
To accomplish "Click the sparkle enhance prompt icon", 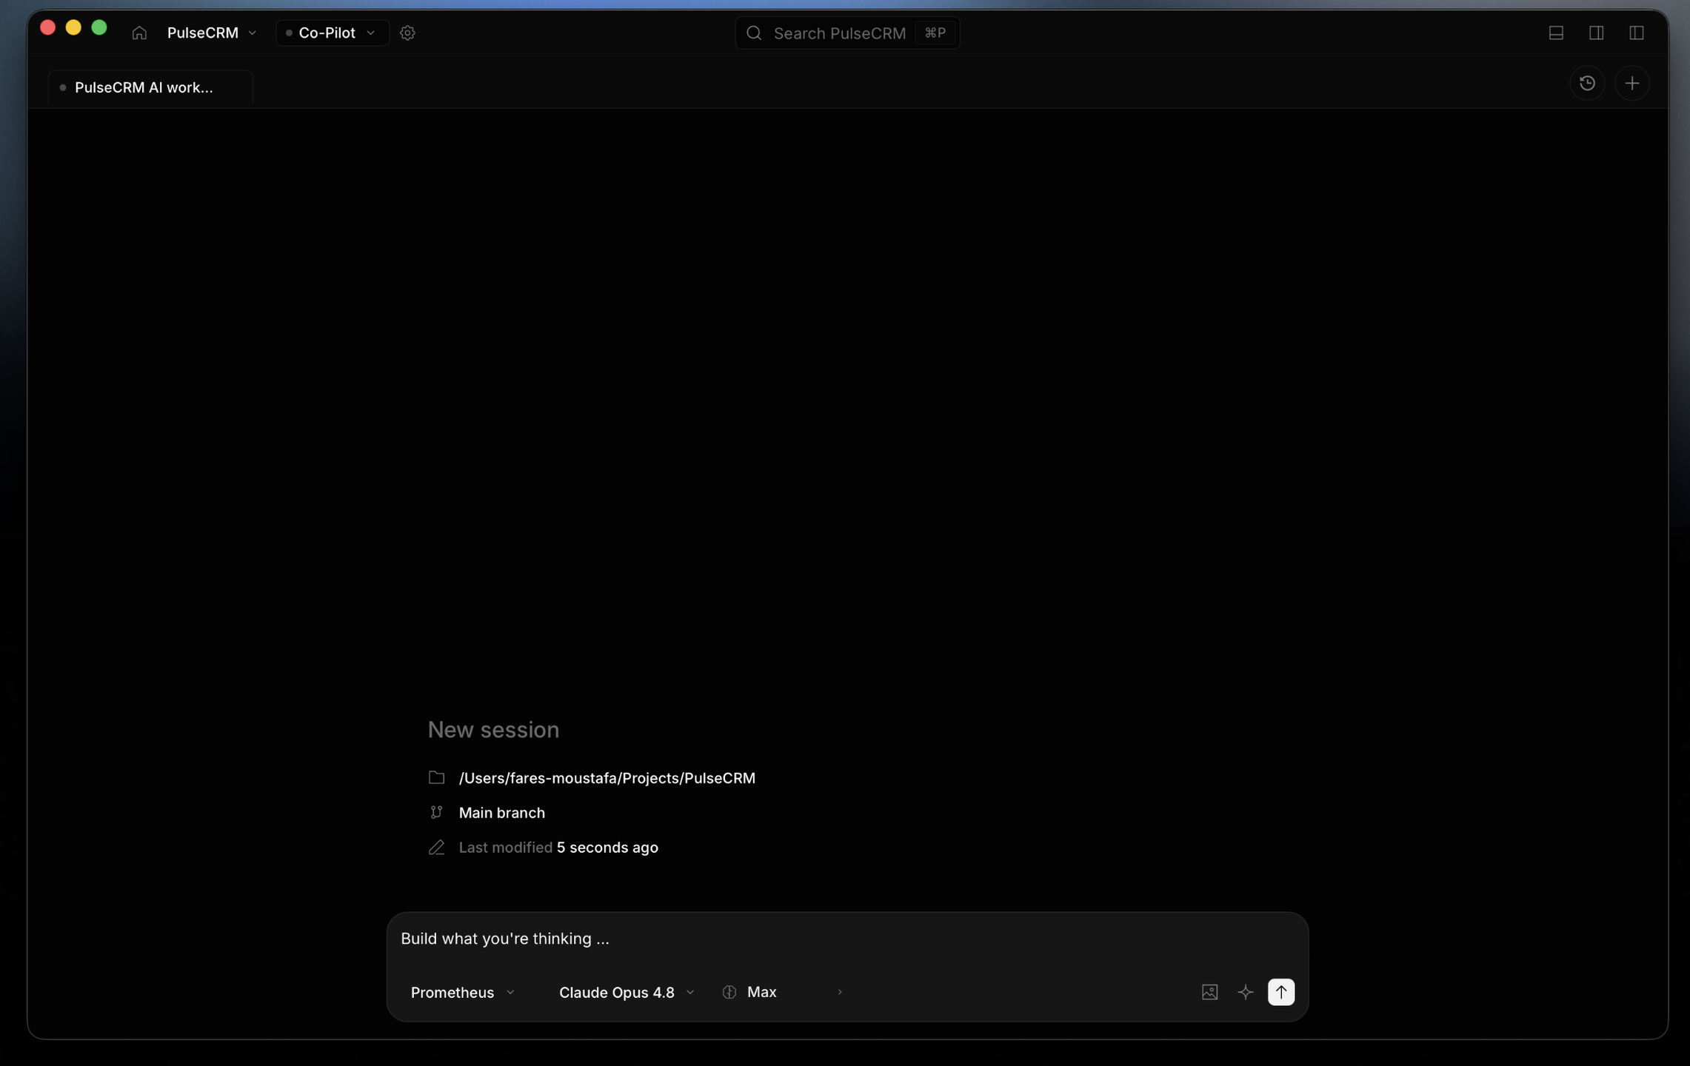I will pos(1246,992).
